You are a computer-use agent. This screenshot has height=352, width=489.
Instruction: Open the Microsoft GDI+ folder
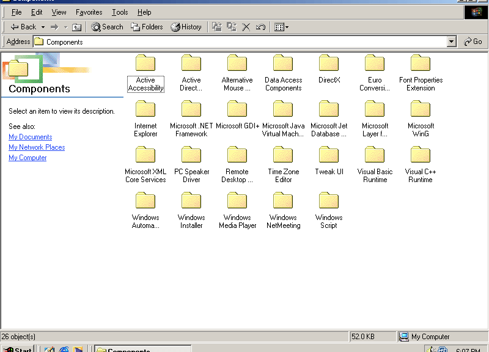coord(237,115)
